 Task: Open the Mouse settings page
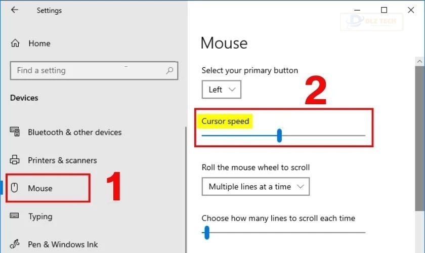tap(40, 188)
